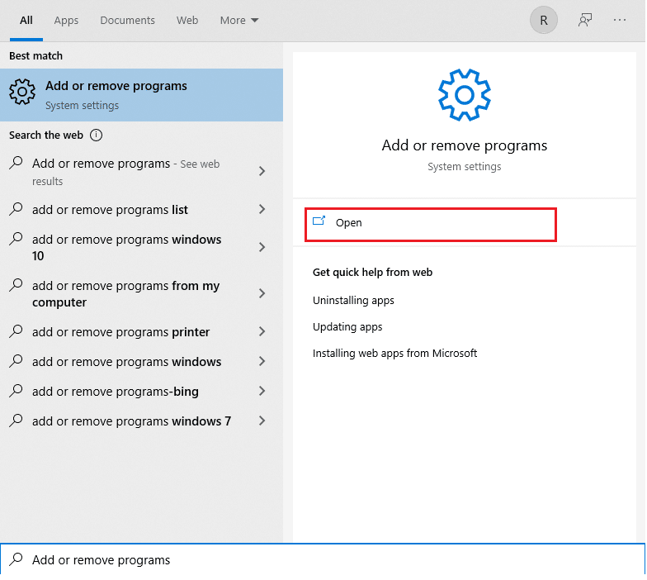
Task: Click magnifier icon beside 'programs-bing' suggestion
Action: 16,390
